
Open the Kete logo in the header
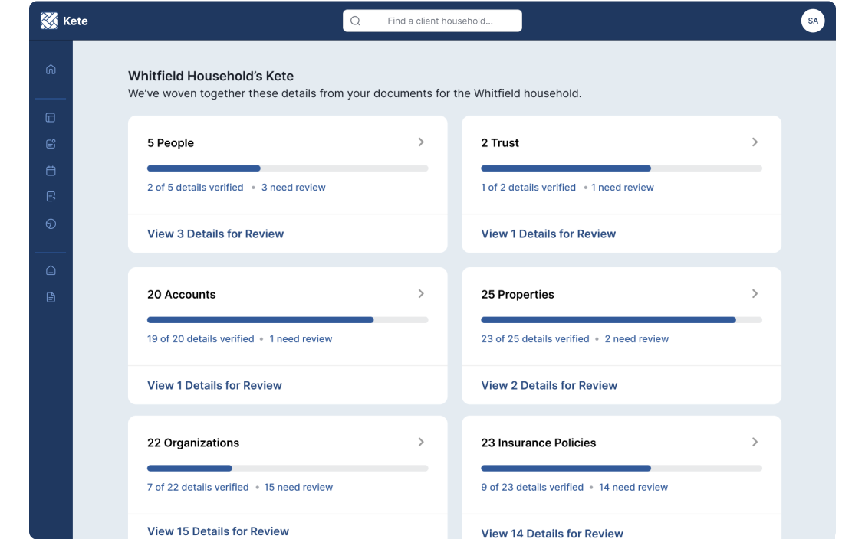point(49,21)
